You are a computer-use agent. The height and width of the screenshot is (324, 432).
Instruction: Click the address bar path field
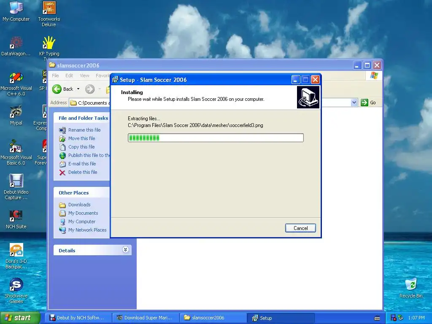pyautogui.click(x=90, y=103)
